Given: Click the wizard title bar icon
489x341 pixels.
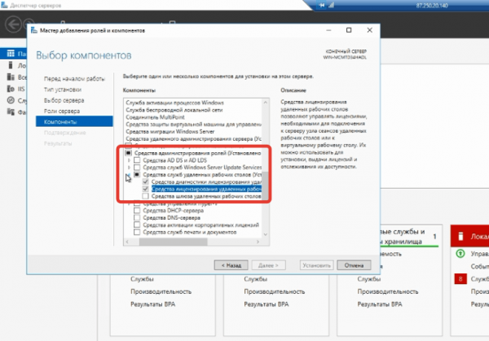Looking at the screenshot, I should (x=34, y=30).
